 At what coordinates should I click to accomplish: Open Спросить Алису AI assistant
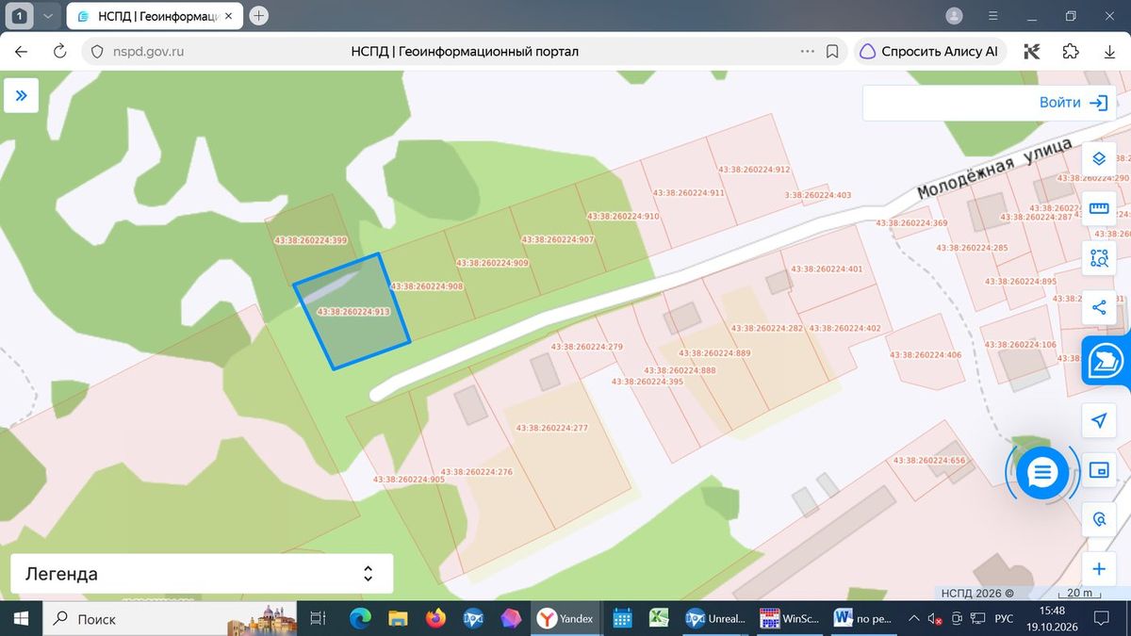930,52
